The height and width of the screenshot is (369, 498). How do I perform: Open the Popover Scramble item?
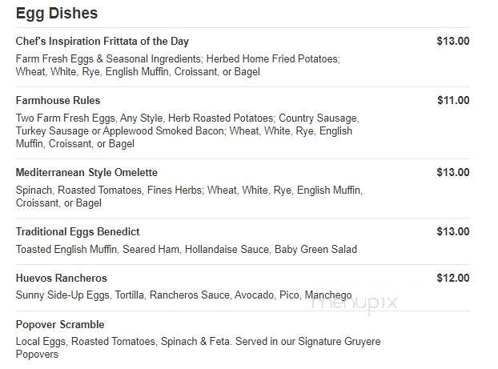[60, 324]
